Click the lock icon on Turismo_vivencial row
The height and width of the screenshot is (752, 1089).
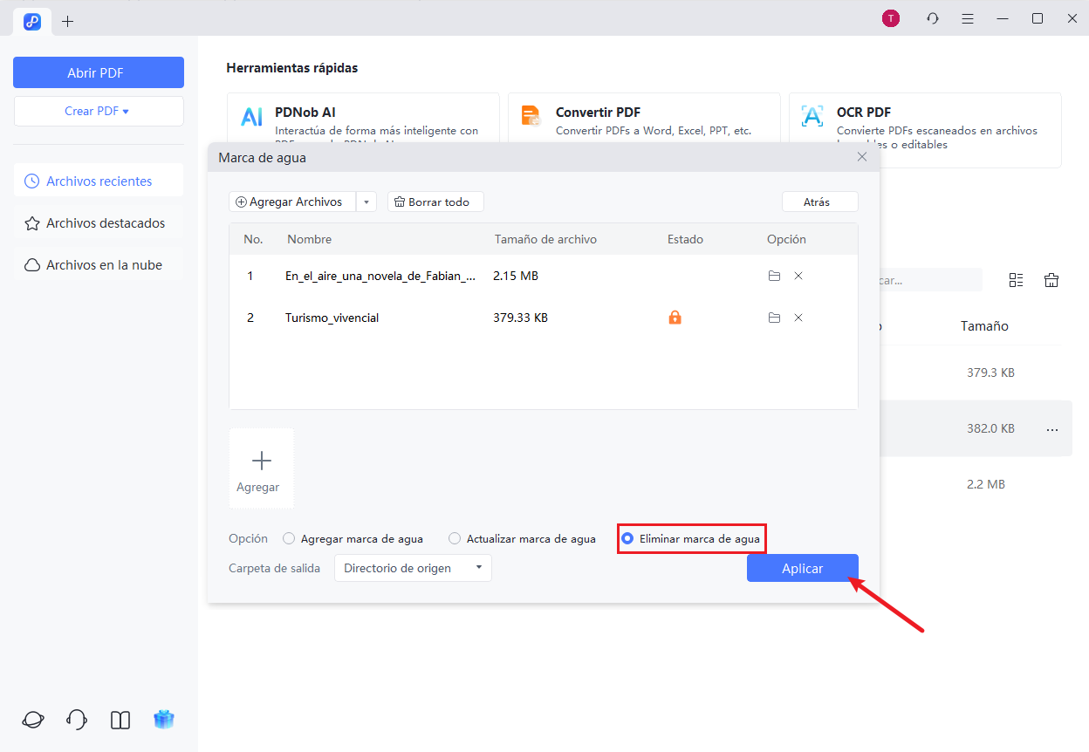pos(675,318)
